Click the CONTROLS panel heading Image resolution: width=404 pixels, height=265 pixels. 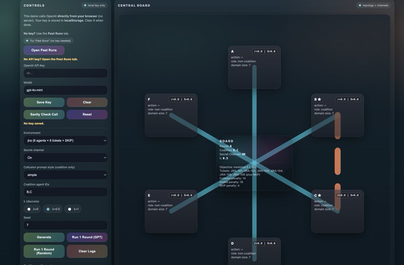(x=34, y=5)
